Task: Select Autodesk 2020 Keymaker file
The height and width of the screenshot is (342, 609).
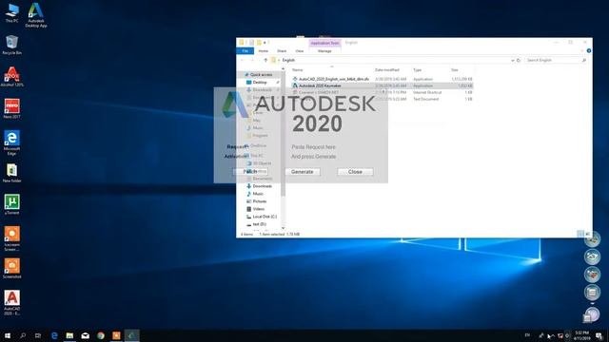Action: (383, 85)
